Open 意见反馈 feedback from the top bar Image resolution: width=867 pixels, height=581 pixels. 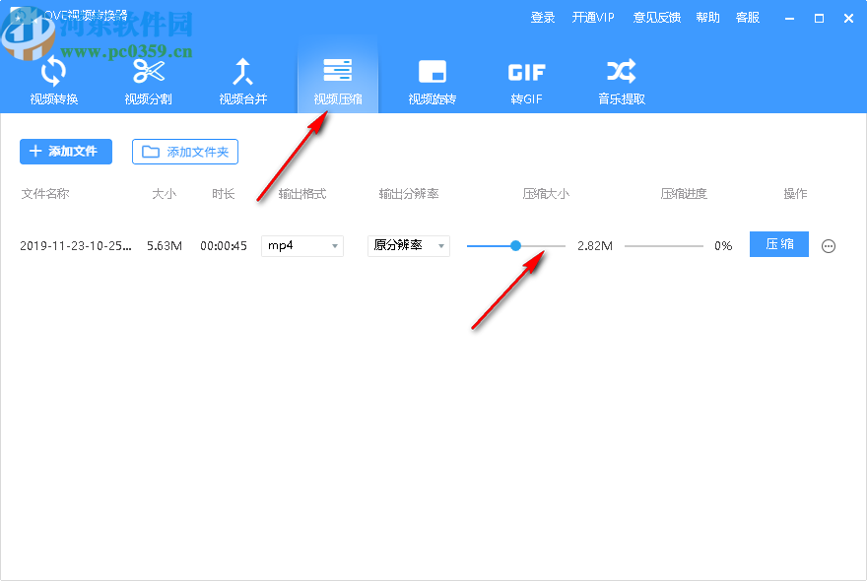click(657, 17)
